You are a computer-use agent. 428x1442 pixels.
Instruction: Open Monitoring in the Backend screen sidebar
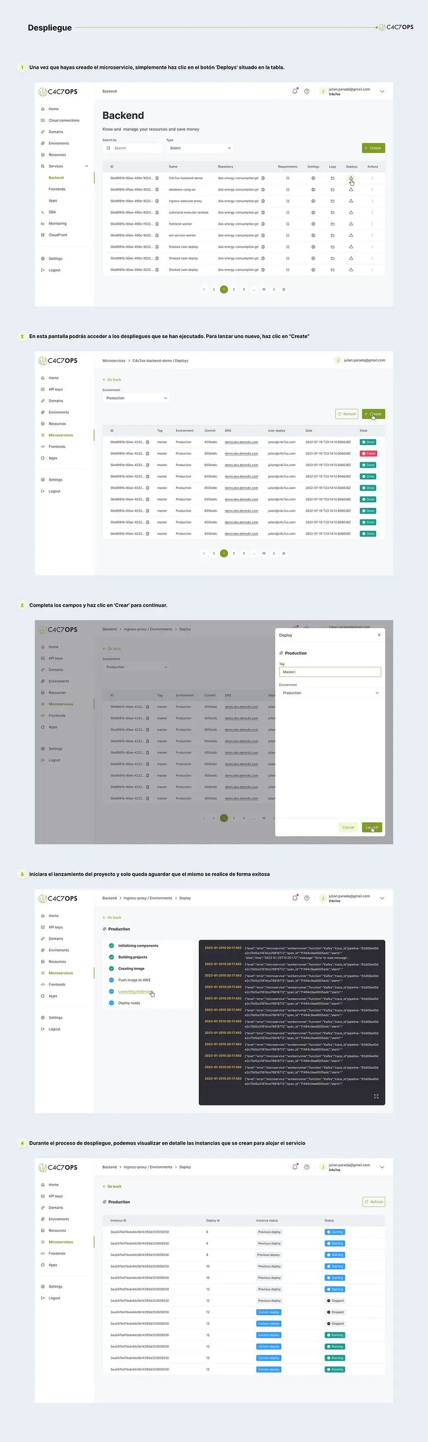point(57,223)
